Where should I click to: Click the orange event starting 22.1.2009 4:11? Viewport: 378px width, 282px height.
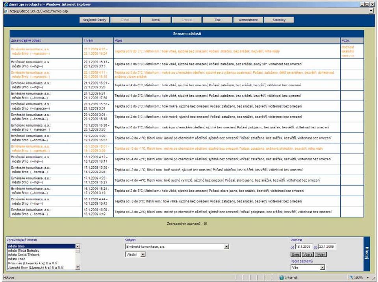[x=187, y=74]
